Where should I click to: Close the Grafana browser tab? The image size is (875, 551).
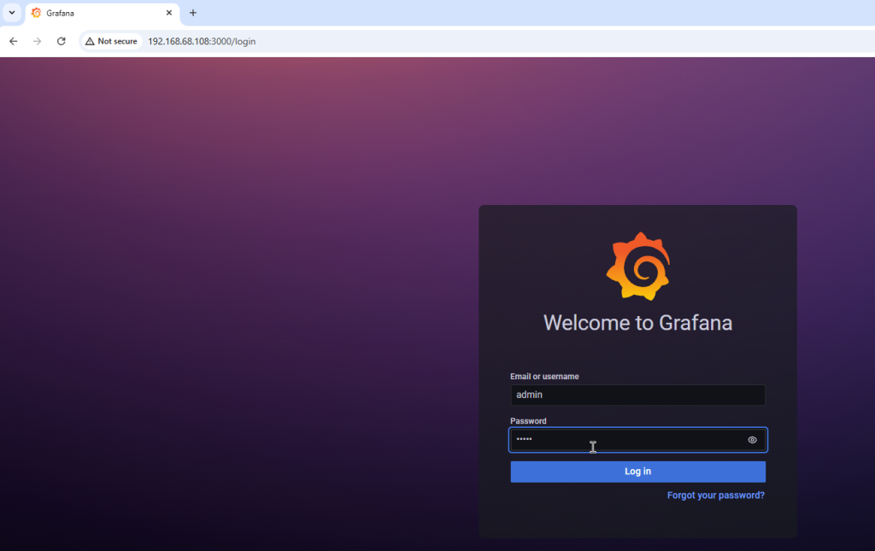coord(168,13)
